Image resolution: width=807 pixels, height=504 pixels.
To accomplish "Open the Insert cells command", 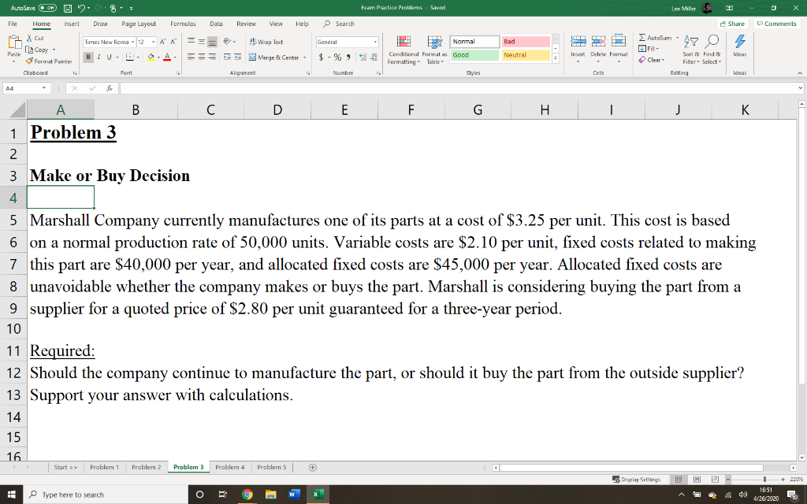I will click(578, 48).
